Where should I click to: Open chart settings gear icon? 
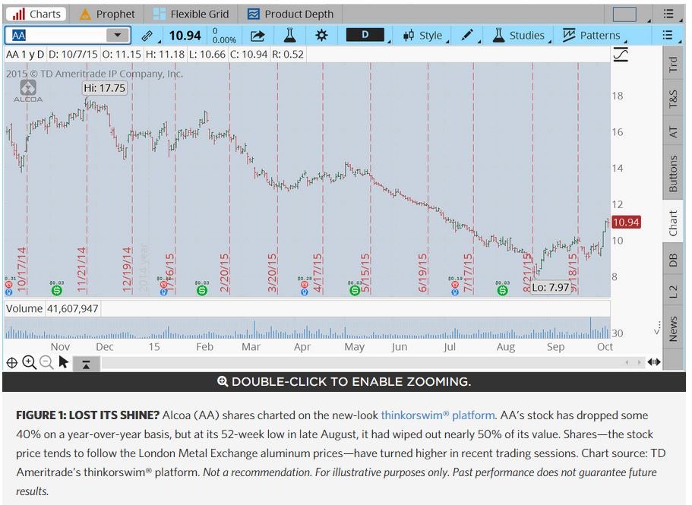(322, 35)
